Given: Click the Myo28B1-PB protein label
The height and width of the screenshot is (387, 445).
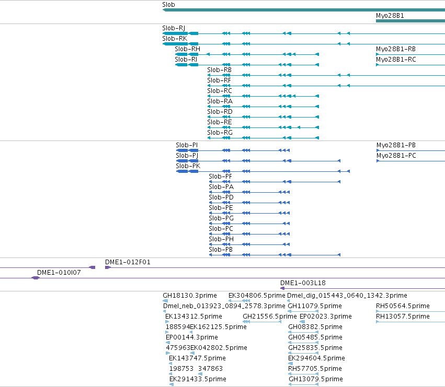Looking at the screenshot, I should pyautogui.click(x=396, y=145).
